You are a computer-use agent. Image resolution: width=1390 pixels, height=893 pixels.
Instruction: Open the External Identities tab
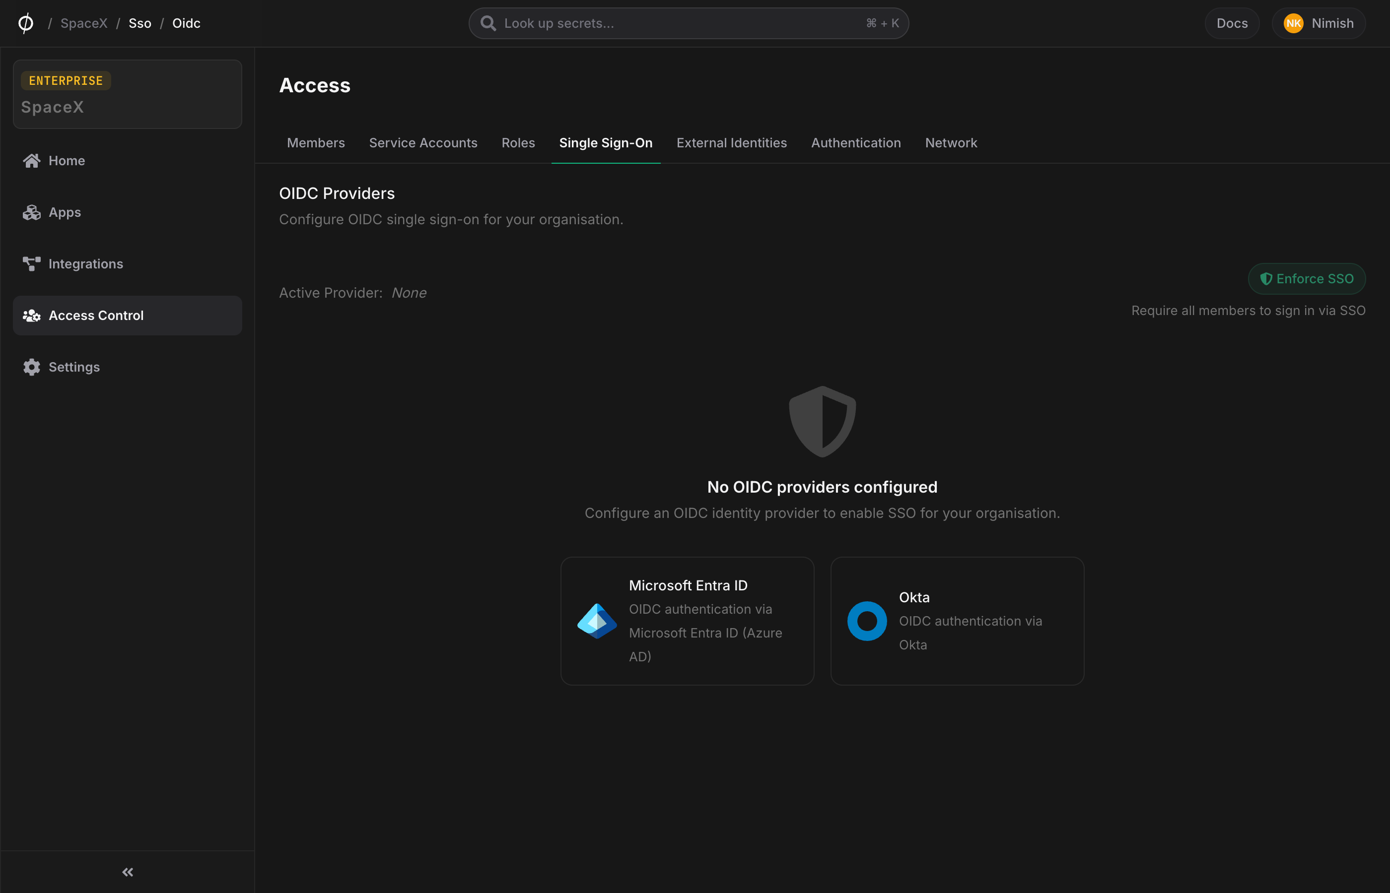tap(732, 143)
